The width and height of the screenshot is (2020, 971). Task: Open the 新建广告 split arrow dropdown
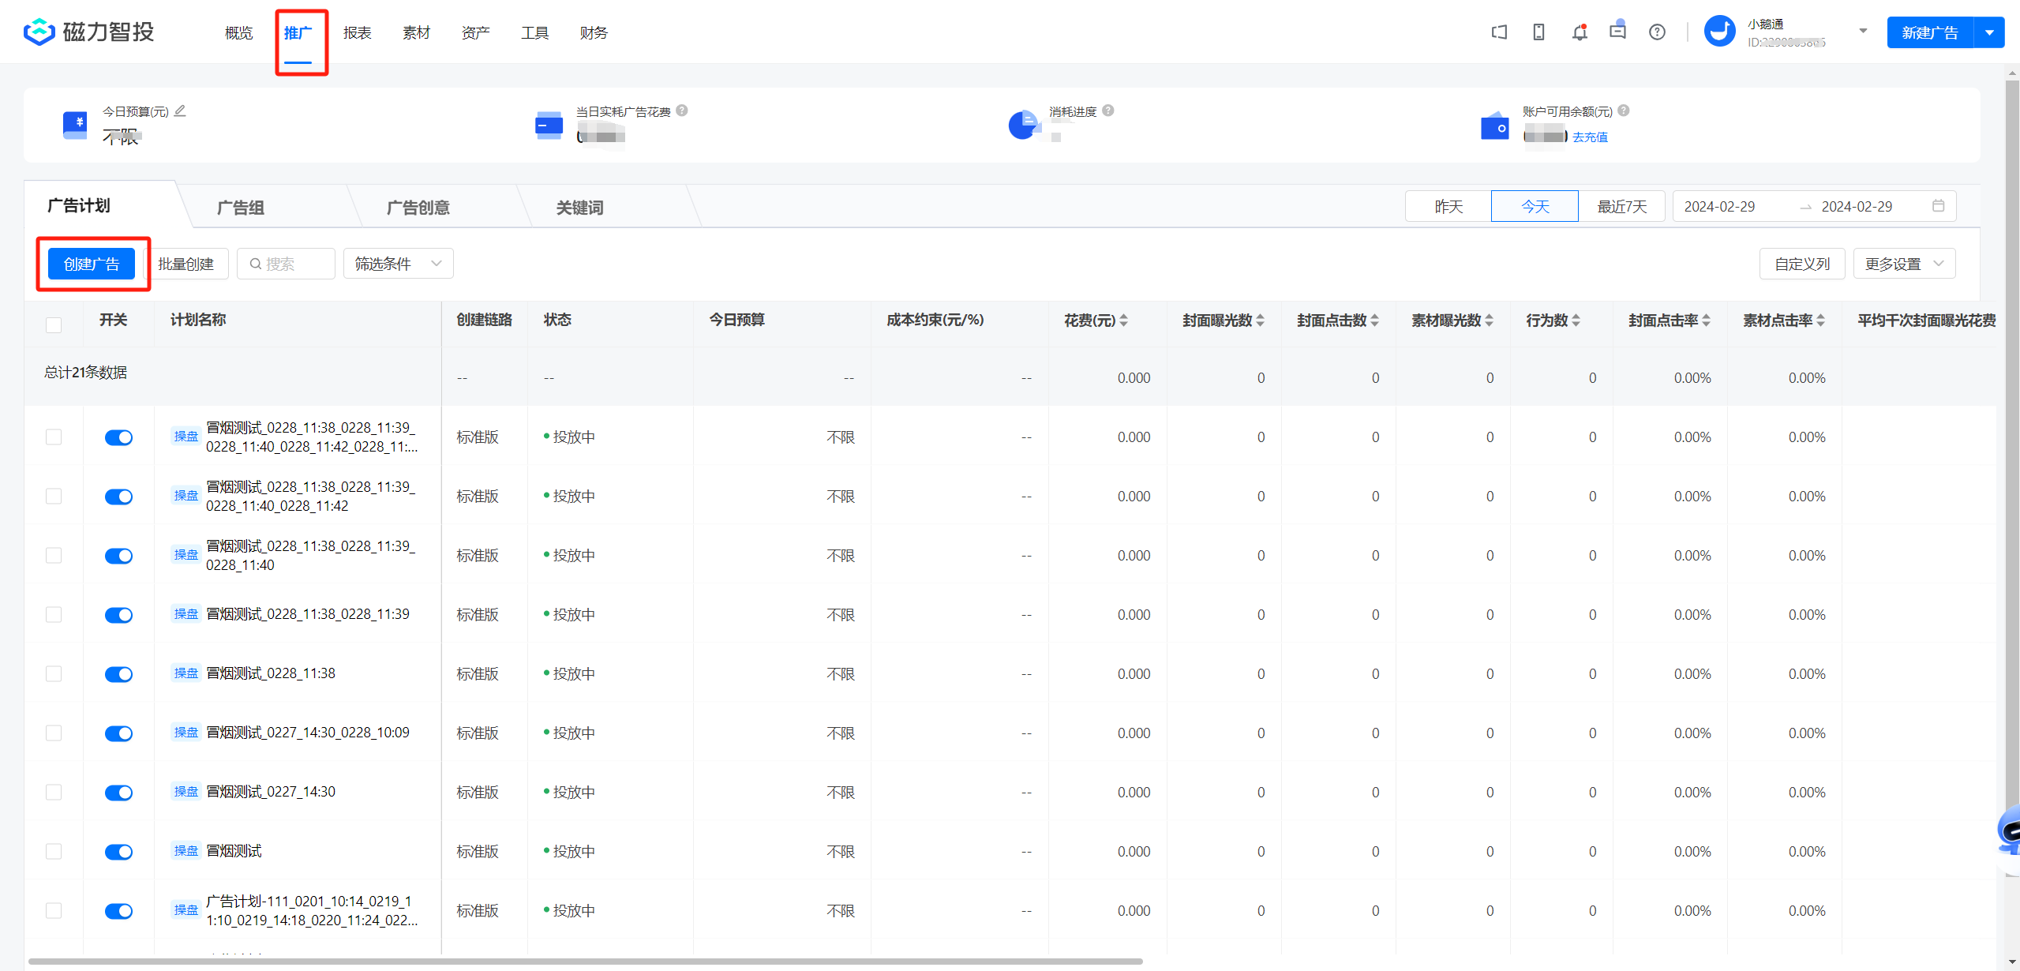1988,32
